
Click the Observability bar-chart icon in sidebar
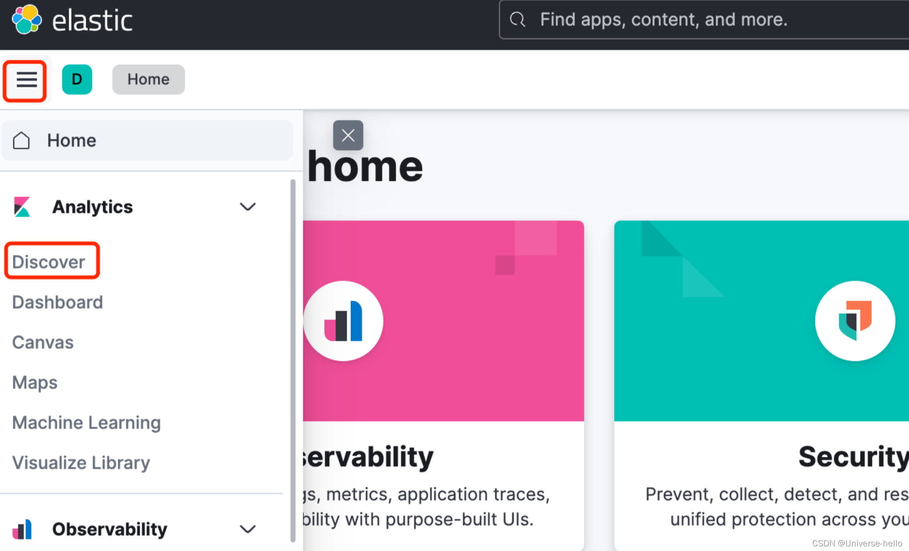click(22, 529)
